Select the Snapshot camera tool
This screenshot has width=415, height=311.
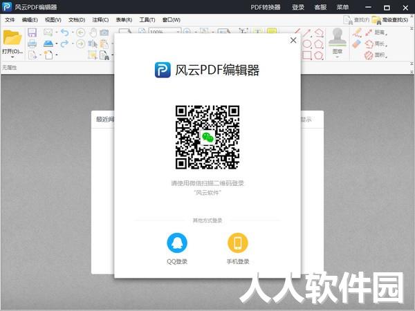click(x=104, y=32)
